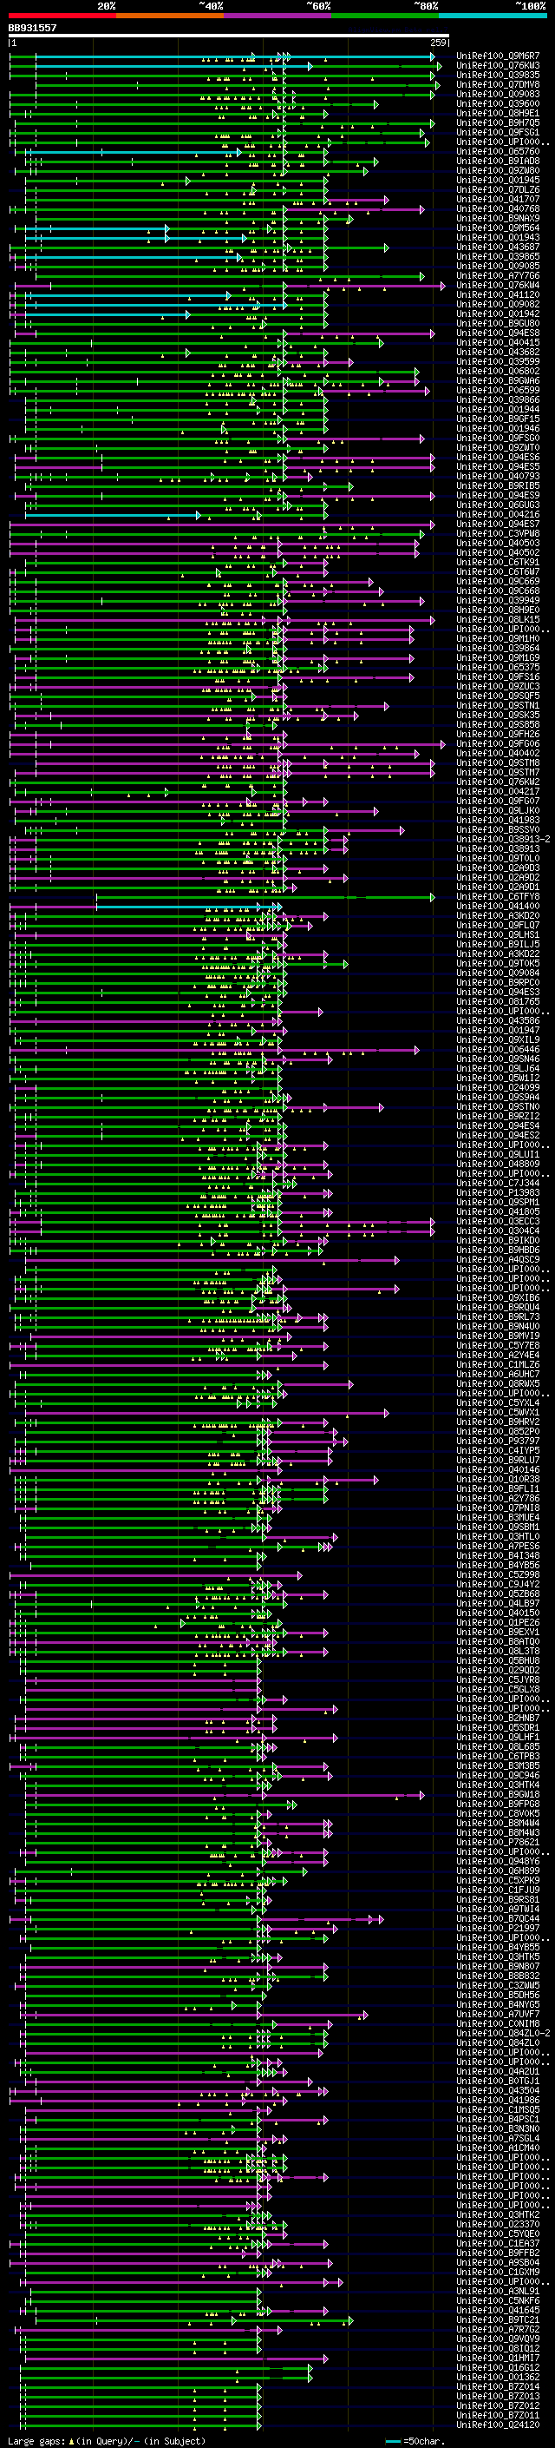Click hit label UniRef100_Q40503
This screenshot has height=2448, width=555.
pos(498,543)
